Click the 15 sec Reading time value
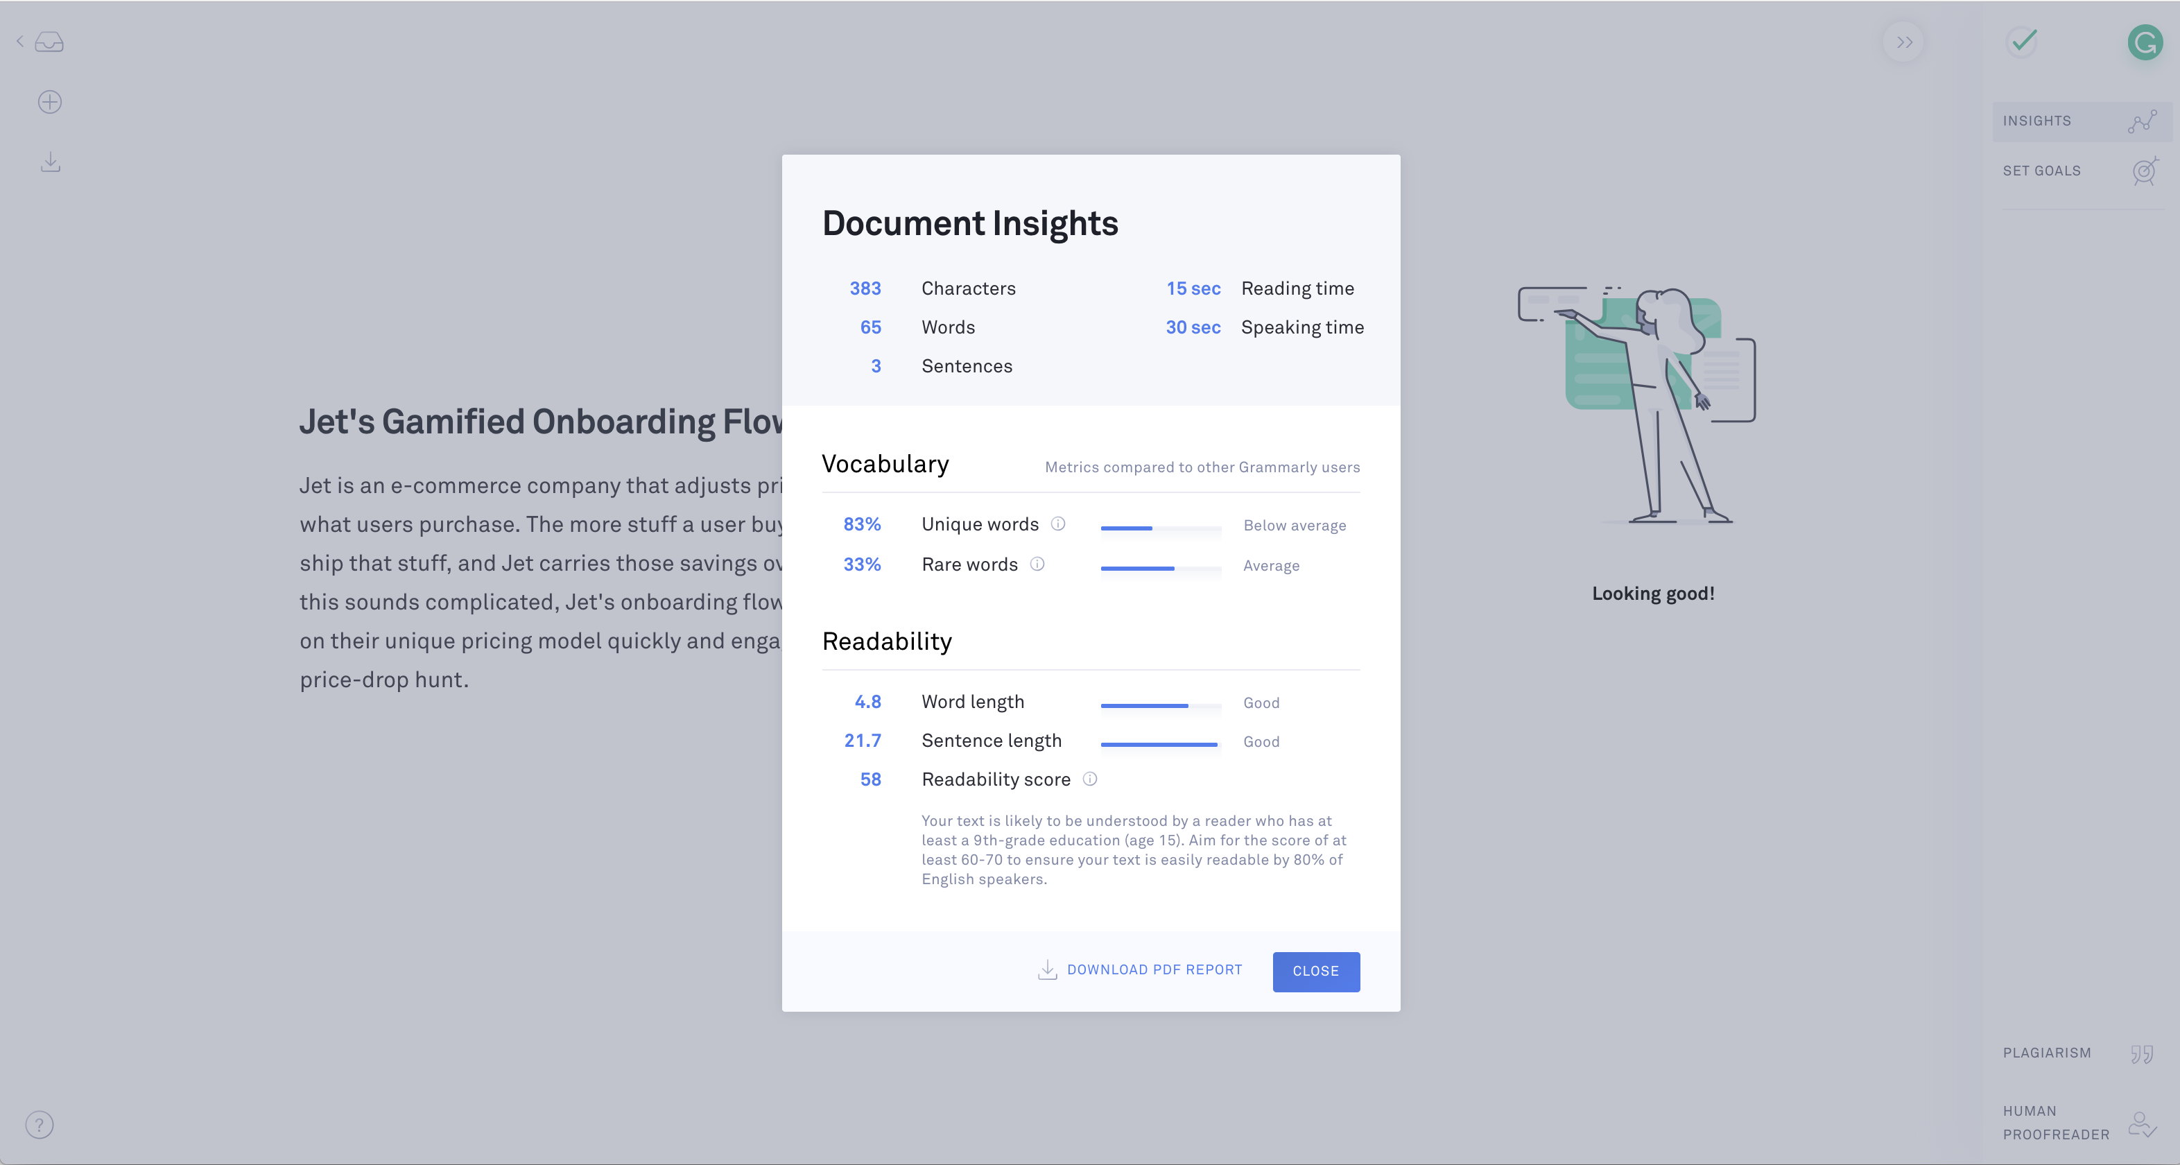Screen dimensions: 2180x1165 coord(1193,288)
